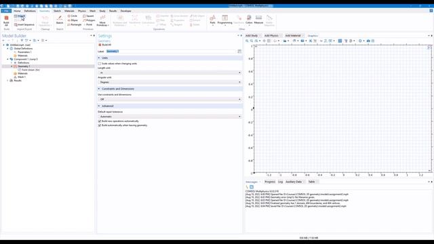Collapse the Component 1 tree node
The image size is (434, 244).
7,59
